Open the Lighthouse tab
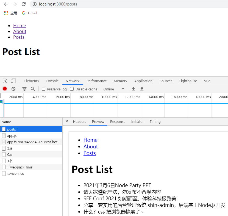The width and height of the screenshot is (228, 216). [x=188, y=81]
